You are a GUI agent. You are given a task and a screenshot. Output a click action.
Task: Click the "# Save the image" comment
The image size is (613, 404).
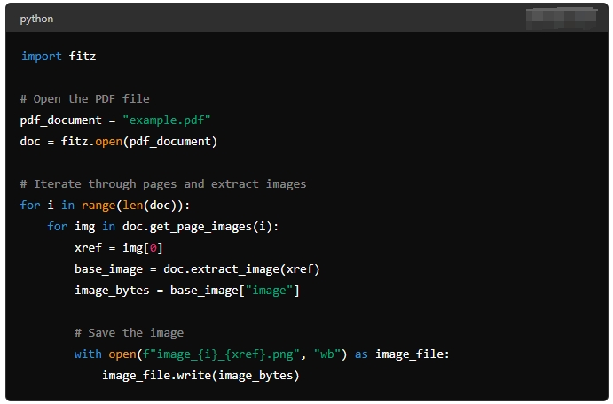(x=129, y=333)
